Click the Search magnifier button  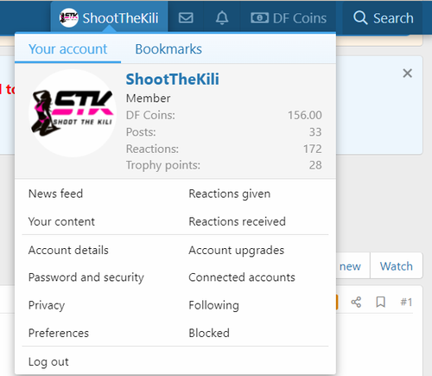click(383, 18)
